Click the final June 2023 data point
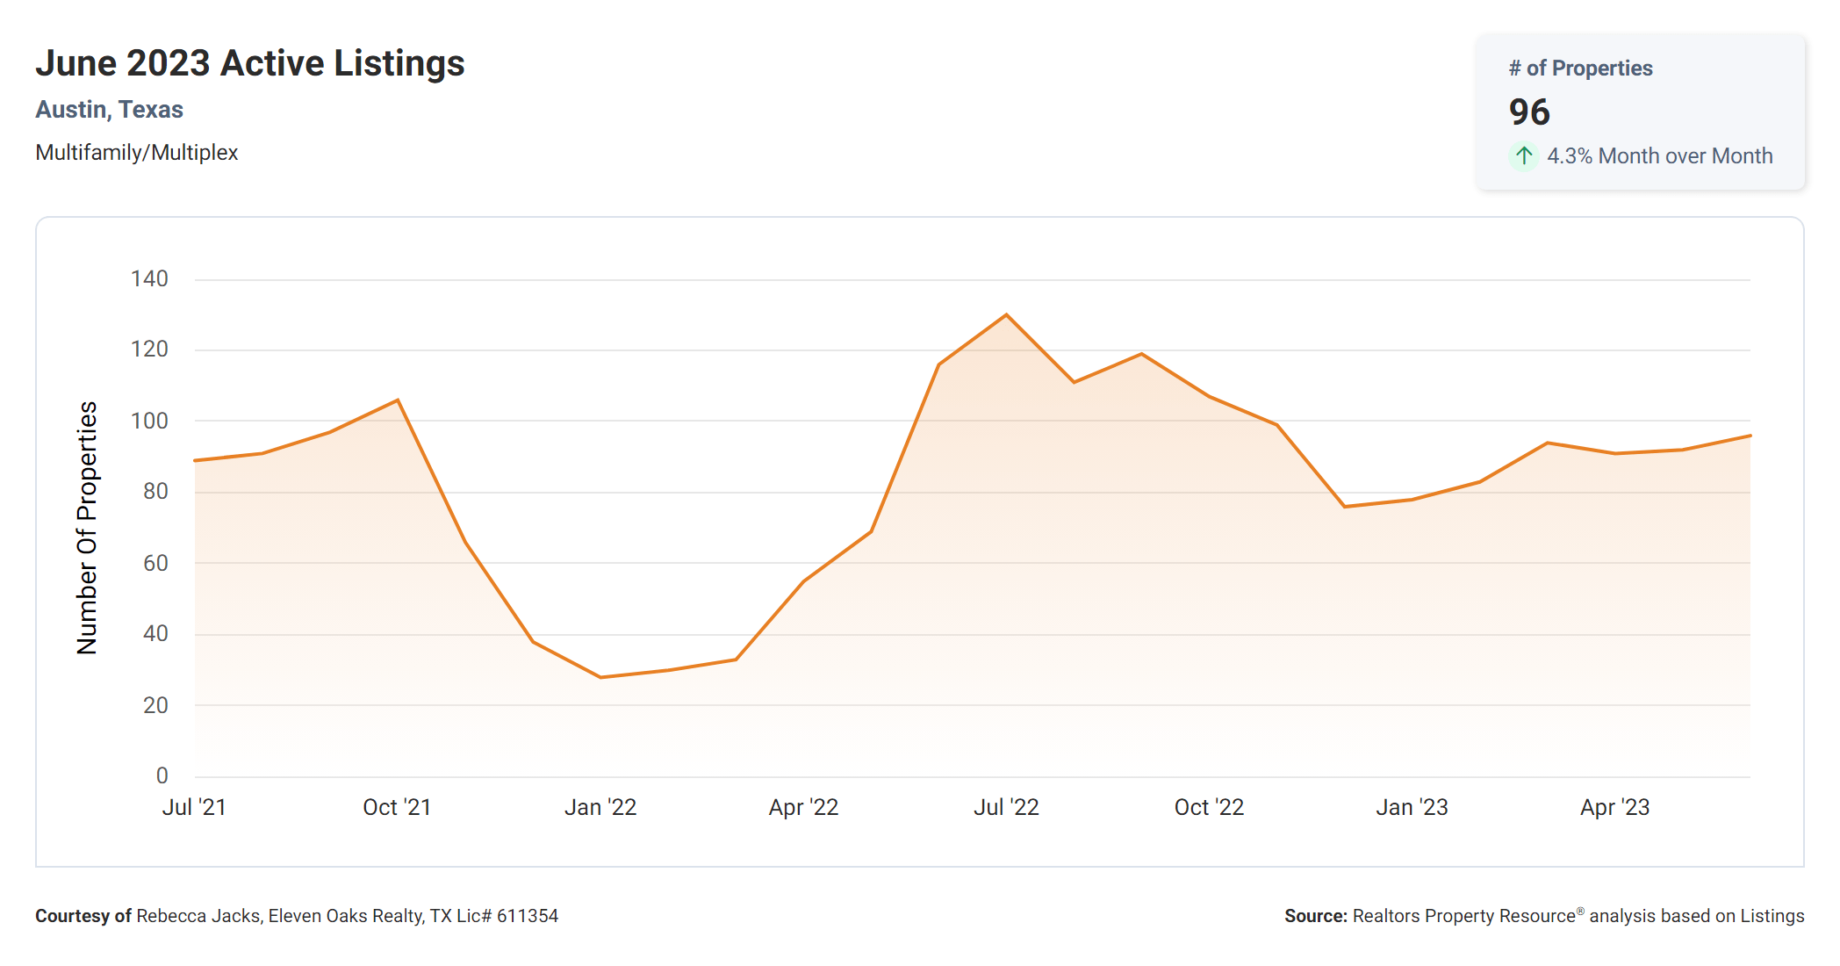 1749,436
